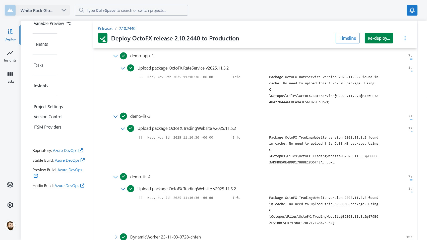This screenshot has width=427, height=240.
Task: Open the settings gear icon
Action: (x=10, y=205)
